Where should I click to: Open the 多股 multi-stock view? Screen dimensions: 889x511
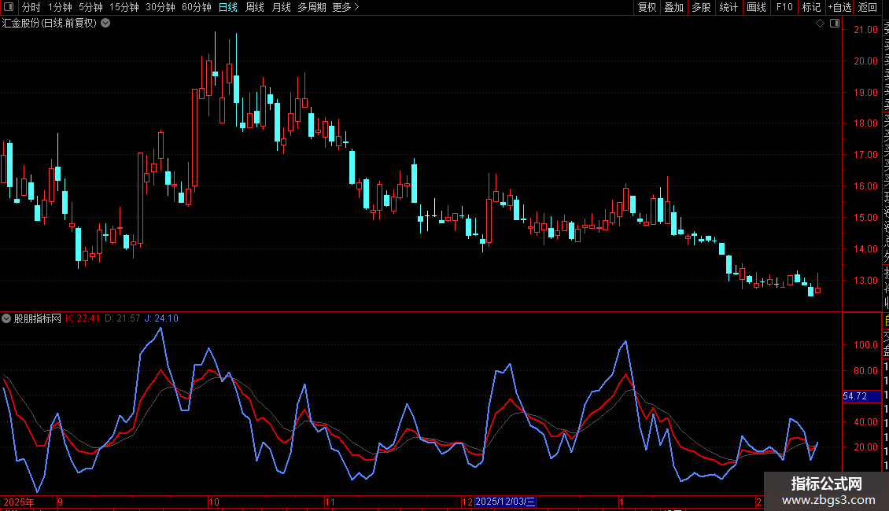point(701,7)
